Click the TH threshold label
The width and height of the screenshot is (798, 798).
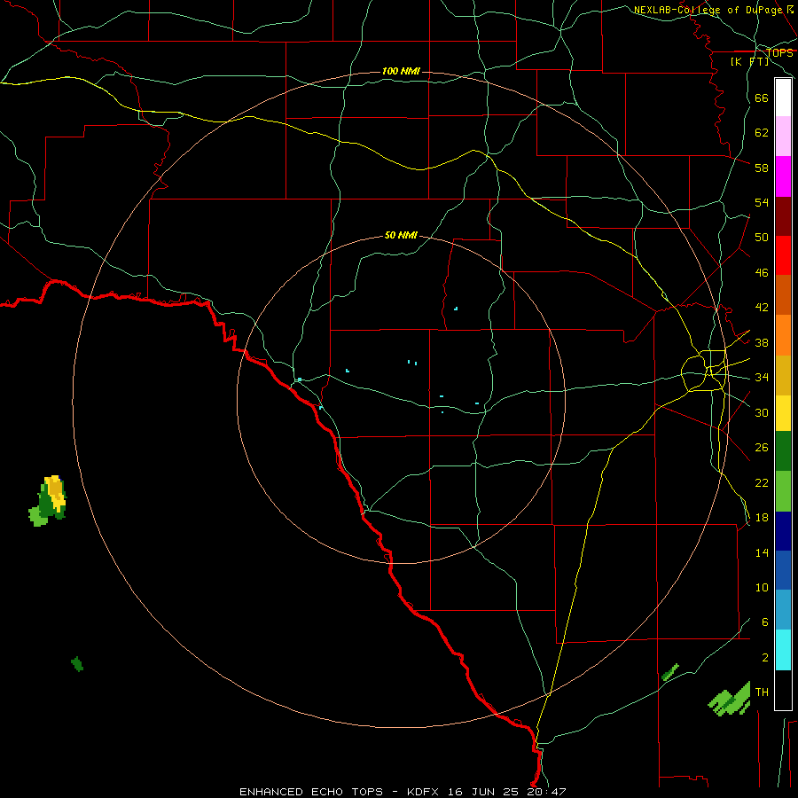pyautogui.click(x=762, y=692)
